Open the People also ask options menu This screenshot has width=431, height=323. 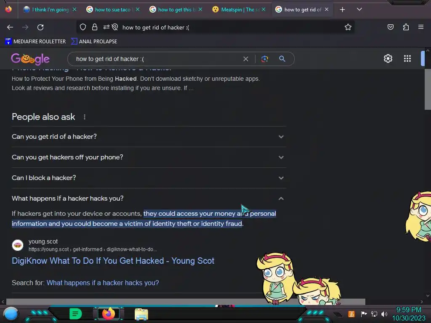(x=85, y=117)
